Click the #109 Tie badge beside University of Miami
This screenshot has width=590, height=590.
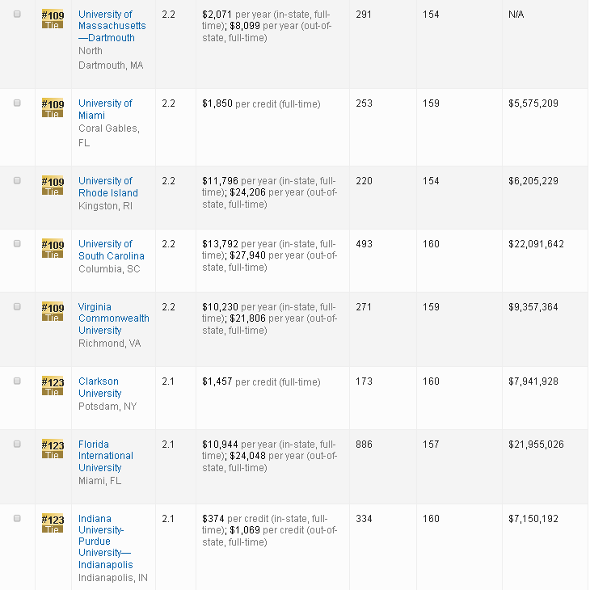click(x=52, y=107)
